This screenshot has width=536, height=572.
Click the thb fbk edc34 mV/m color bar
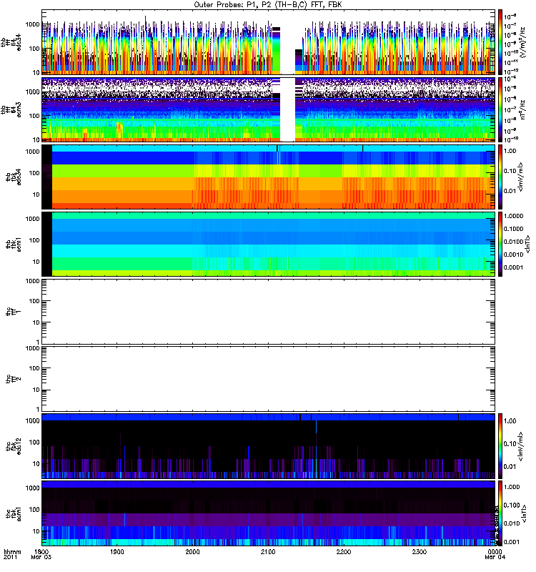500,177
